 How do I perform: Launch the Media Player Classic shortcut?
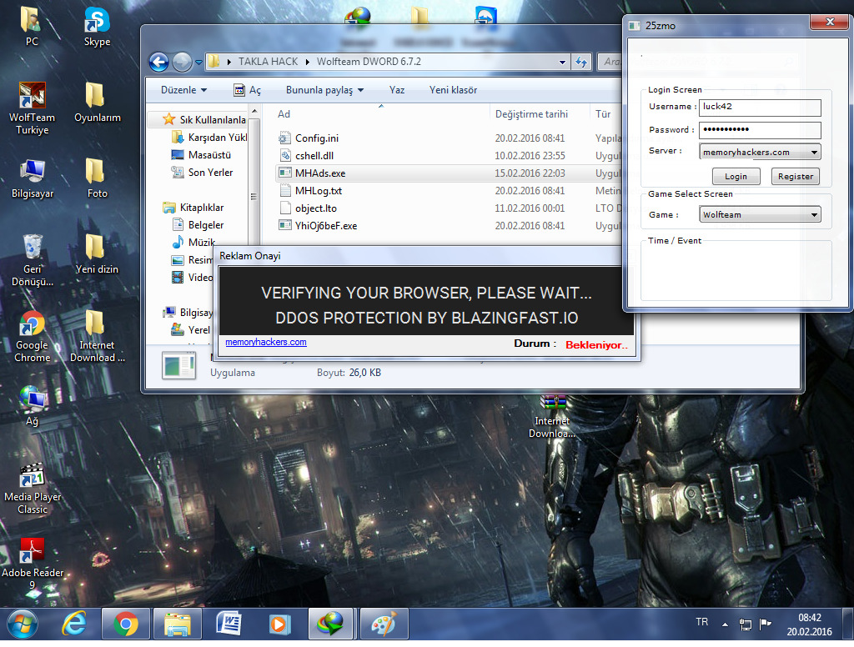point(33,488)
